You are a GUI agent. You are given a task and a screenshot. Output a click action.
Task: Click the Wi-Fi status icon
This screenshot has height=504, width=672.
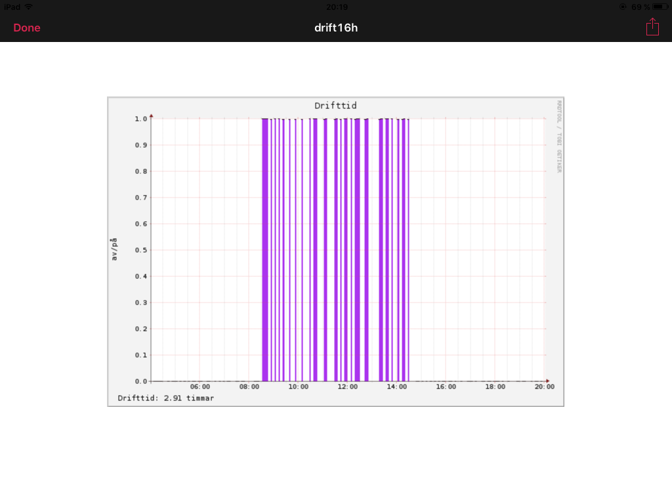click(29, 7)
